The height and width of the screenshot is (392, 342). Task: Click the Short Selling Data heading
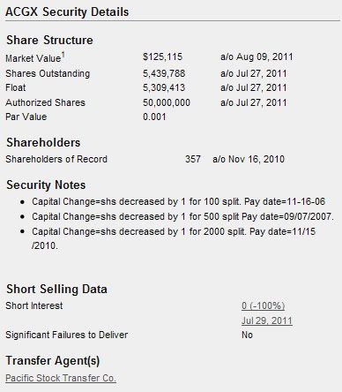(x=56, y=289)
